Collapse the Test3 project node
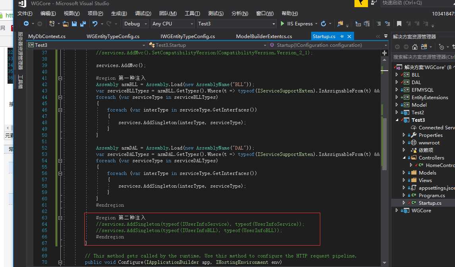This screenshot has width=455, height=267. (x=397, y=120)
